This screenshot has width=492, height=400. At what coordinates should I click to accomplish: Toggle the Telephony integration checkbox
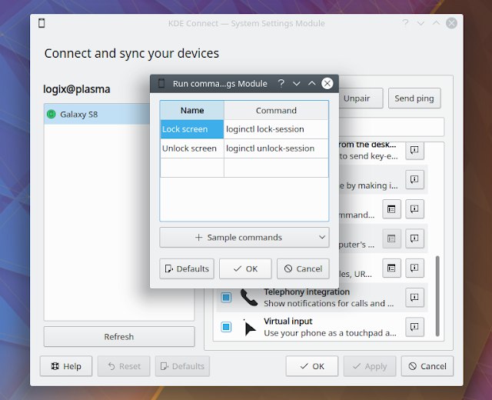click(x=226, y=297)
